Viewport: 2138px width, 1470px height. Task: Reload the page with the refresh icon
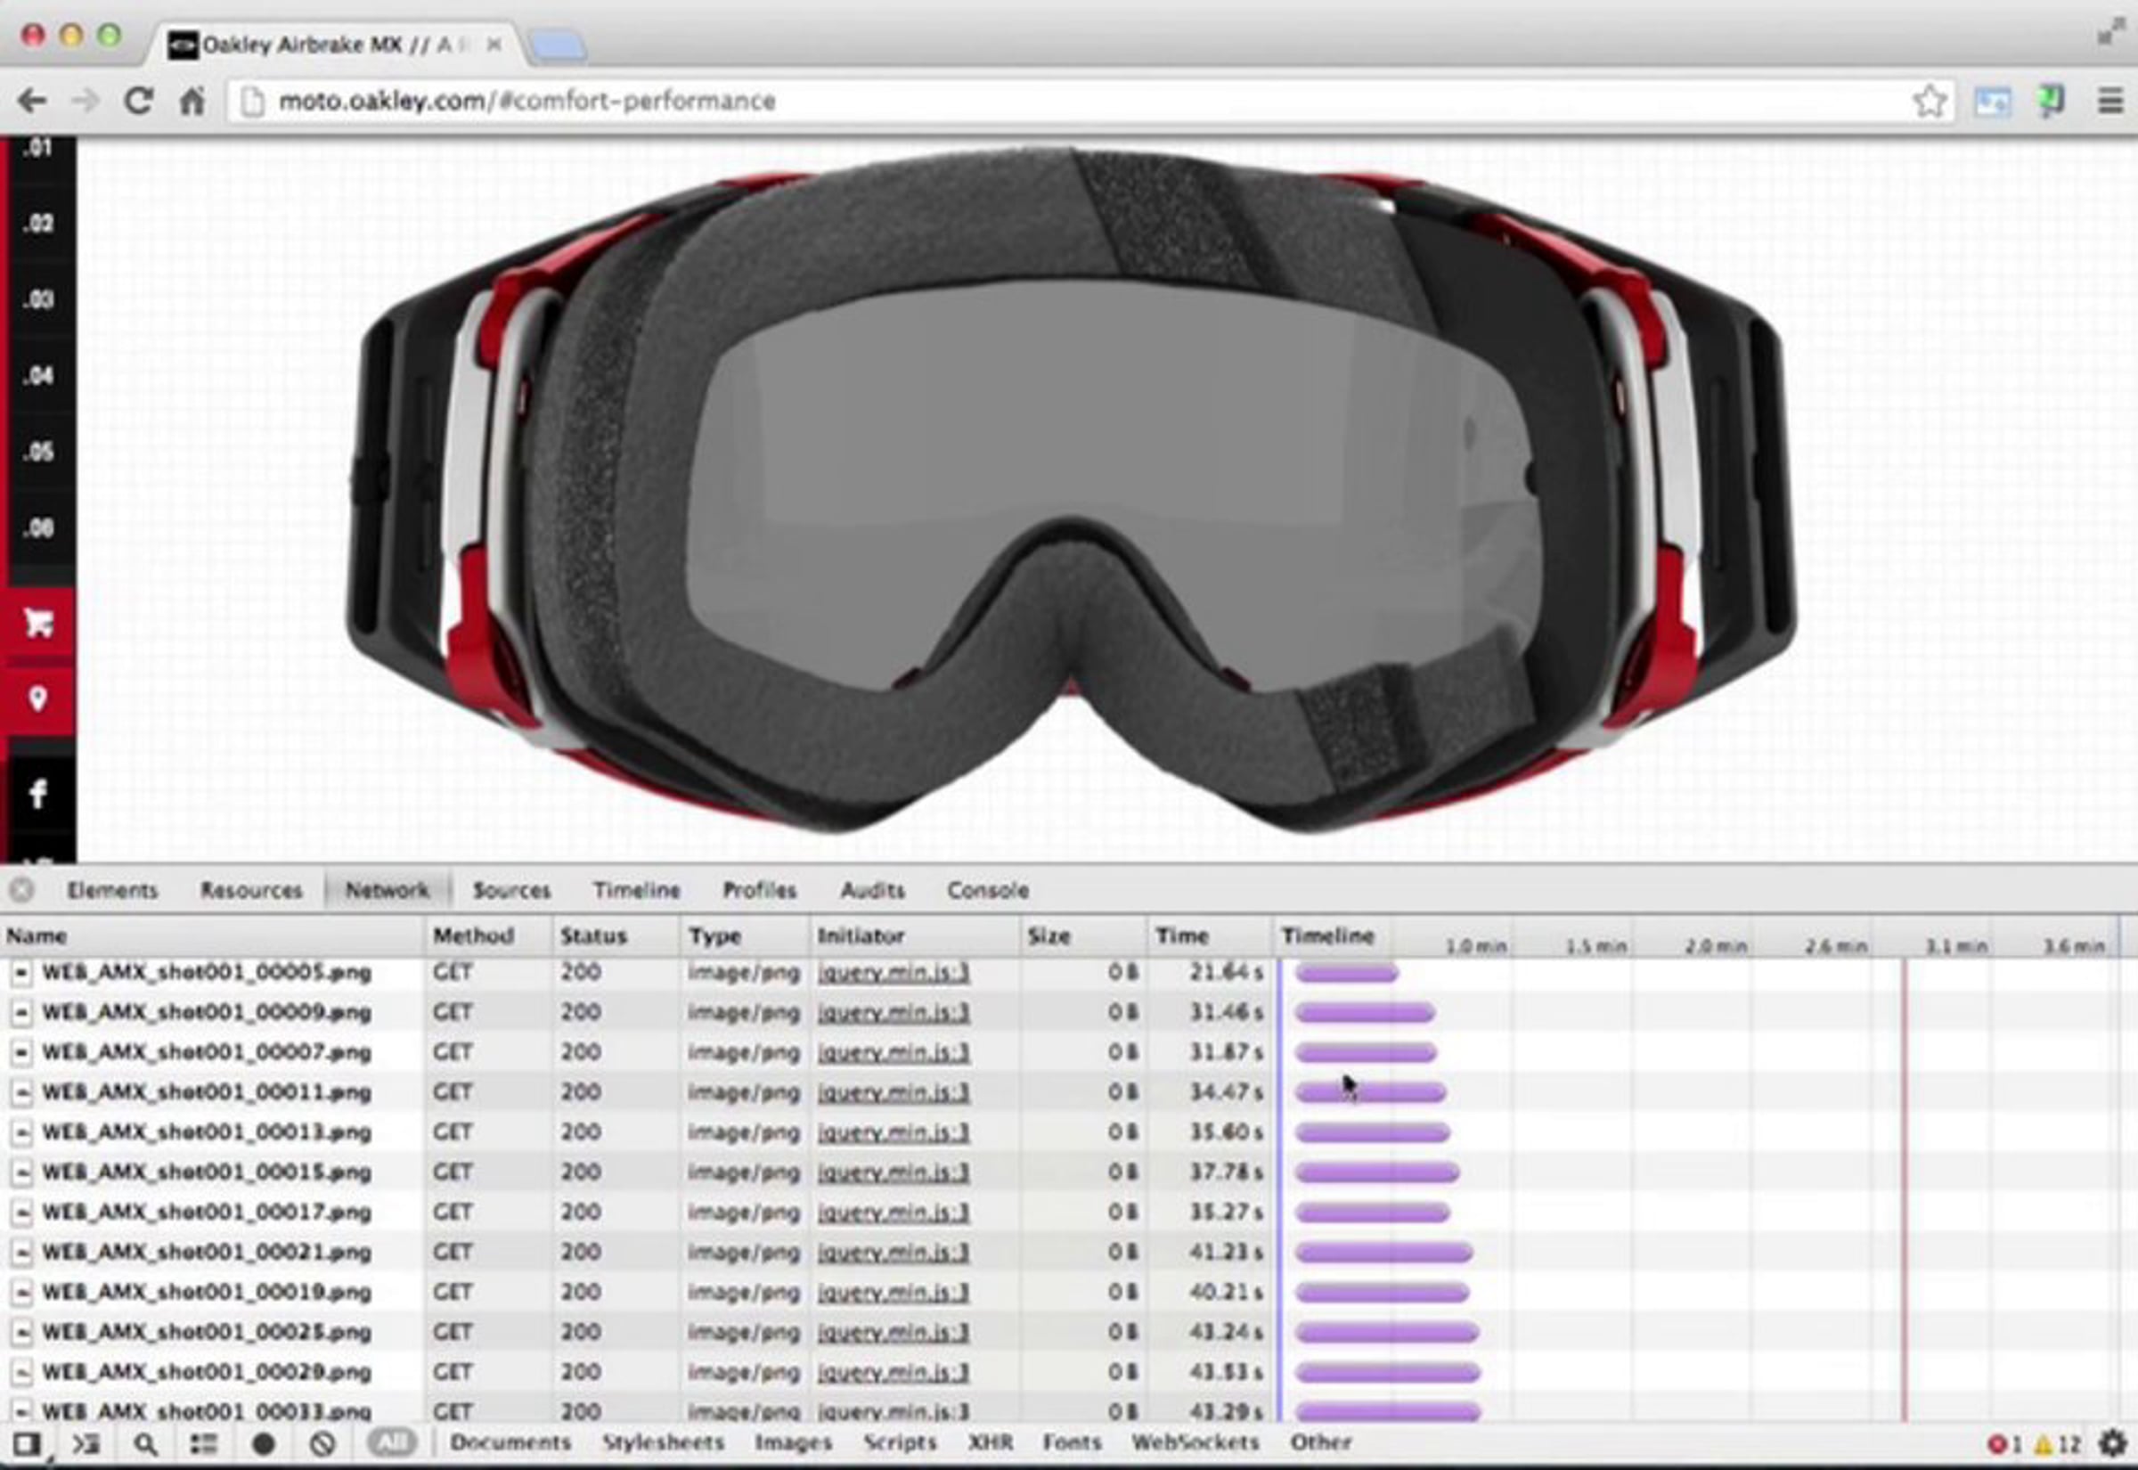138,101
